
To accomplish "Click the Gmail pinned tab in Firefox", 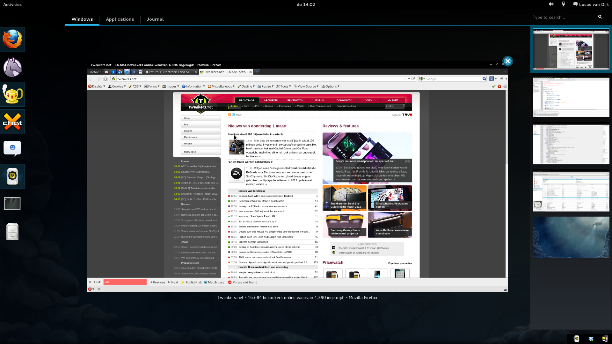I will point(107,72).
